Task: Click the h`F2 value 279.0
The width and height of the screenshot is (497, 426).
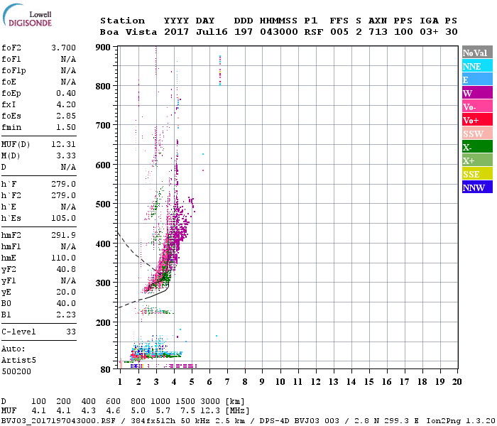Action: pyautogui.click(x=63, y=195)
